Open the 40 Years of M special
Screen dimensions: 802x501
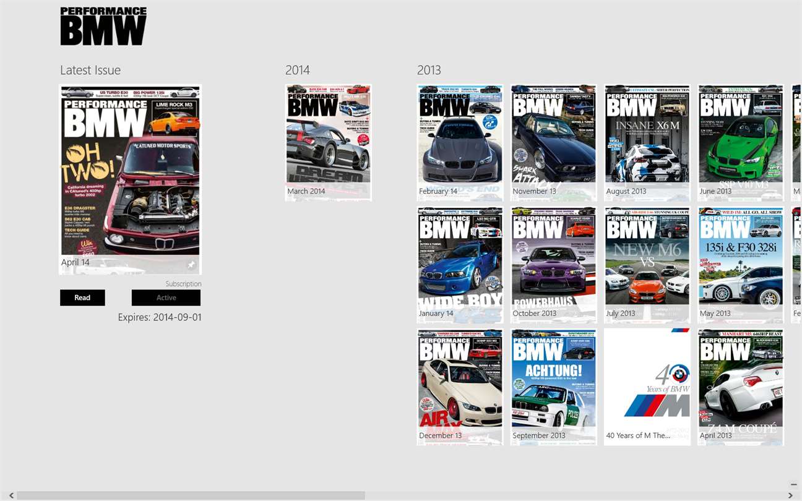pos(647,387)
